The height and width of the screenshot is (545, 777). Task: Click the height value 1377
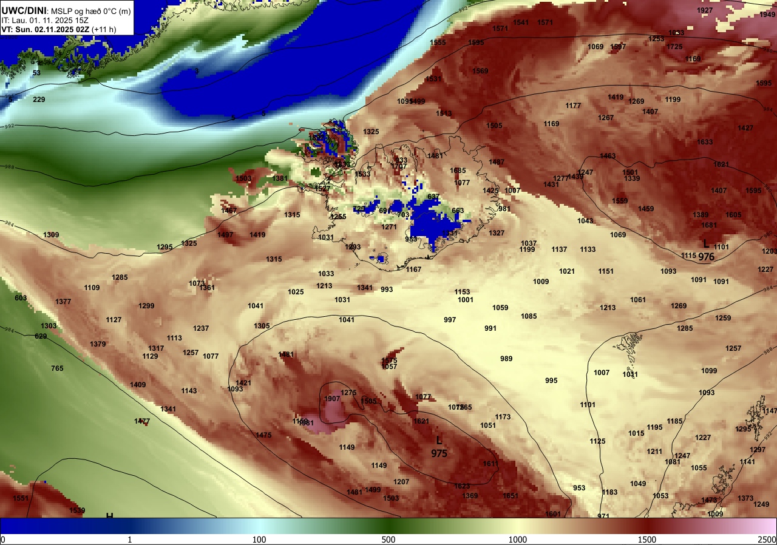(63, 302)
